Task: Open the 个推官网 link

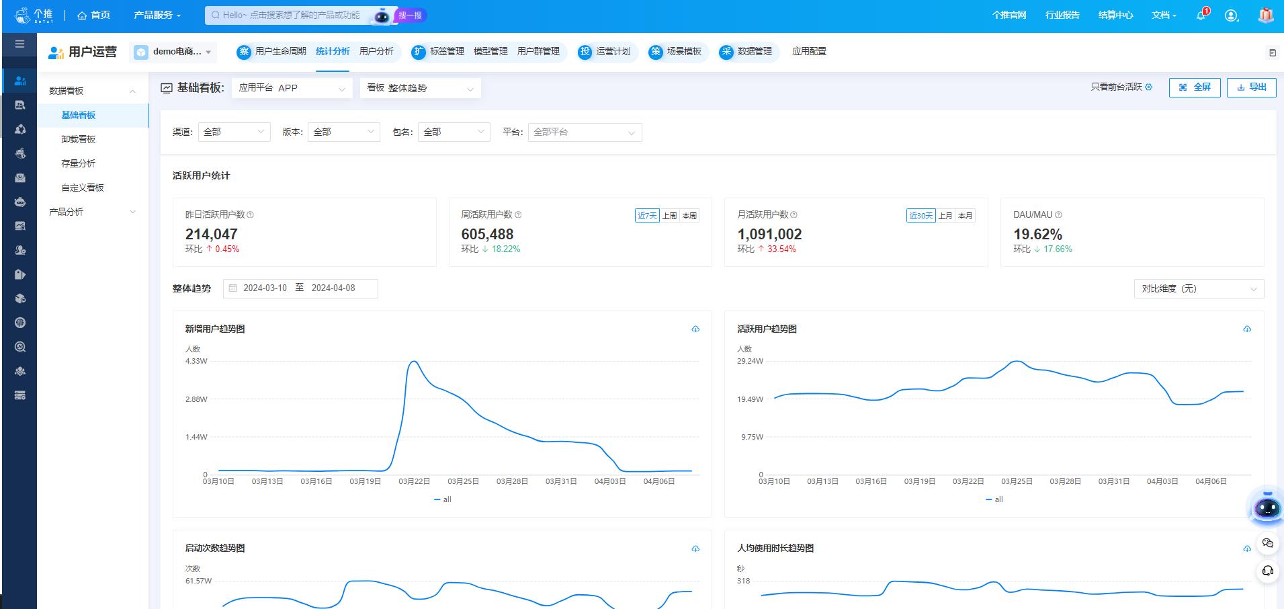Action: pyautogui.click(x=1009, y=15)
